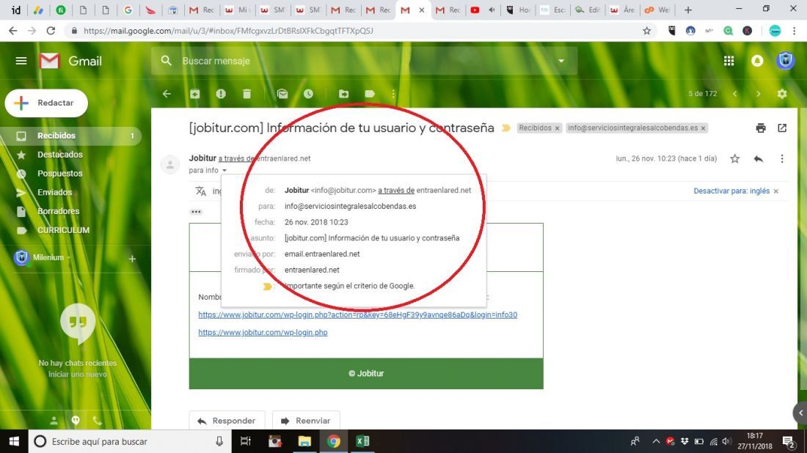Open the notifications bell icon

[757, 61]
